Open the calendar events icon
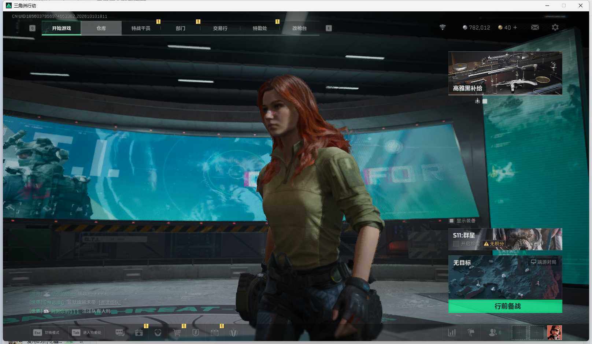592x344 pixels. (x=215, y=333)
